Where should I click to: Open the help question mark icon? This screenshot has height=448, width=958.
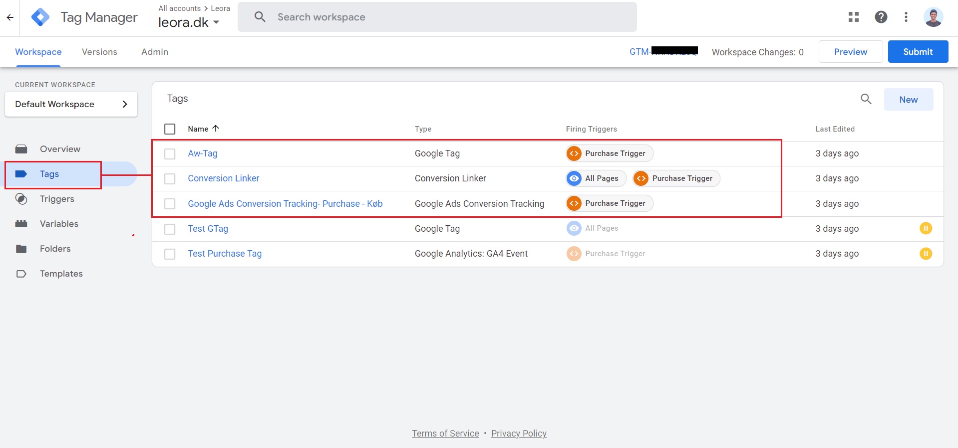(881, 17)
